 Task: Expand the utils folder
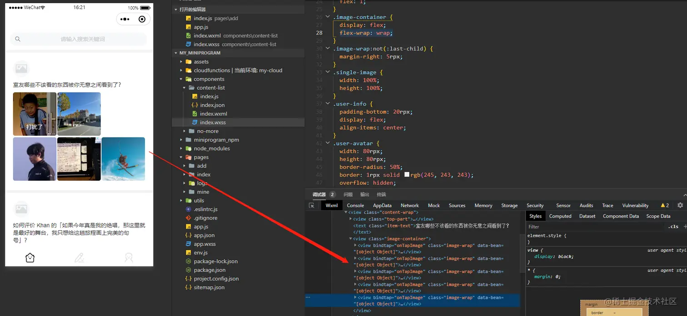click(x=181, y=201)
